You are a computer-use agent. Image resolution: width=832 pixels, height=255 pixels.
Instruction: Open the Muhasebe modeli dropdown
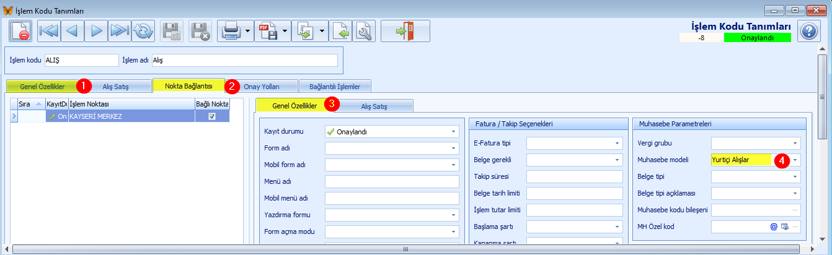point(795,160)
